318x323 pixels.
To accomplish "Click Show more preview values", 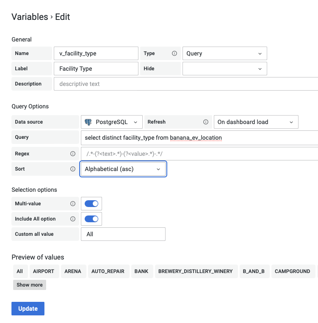I will (x=30, y=284).
